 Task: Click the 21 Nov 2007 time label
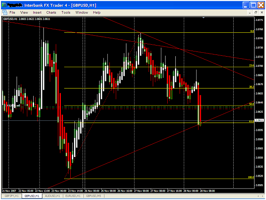click(9, 191)
